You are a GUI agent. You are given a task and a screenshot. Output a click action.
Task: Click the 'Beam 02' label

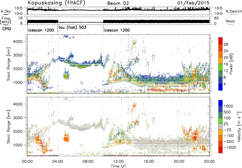point(118,3)
